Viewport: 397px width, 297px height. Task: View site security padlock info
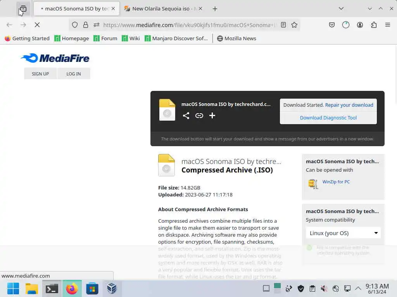tap(86, 25)
